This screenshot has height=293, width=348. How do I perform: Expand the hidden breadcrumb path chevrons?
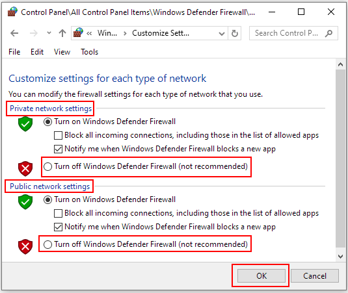tap(89, 34)
